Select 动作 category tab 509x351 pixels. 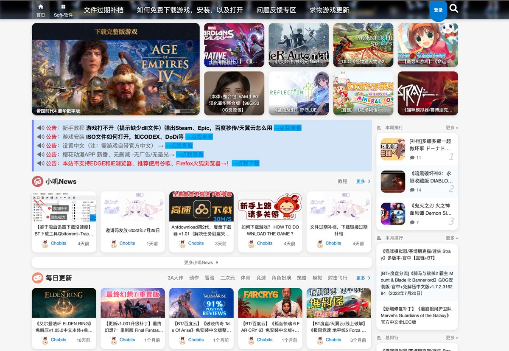[x=194, y=278]
